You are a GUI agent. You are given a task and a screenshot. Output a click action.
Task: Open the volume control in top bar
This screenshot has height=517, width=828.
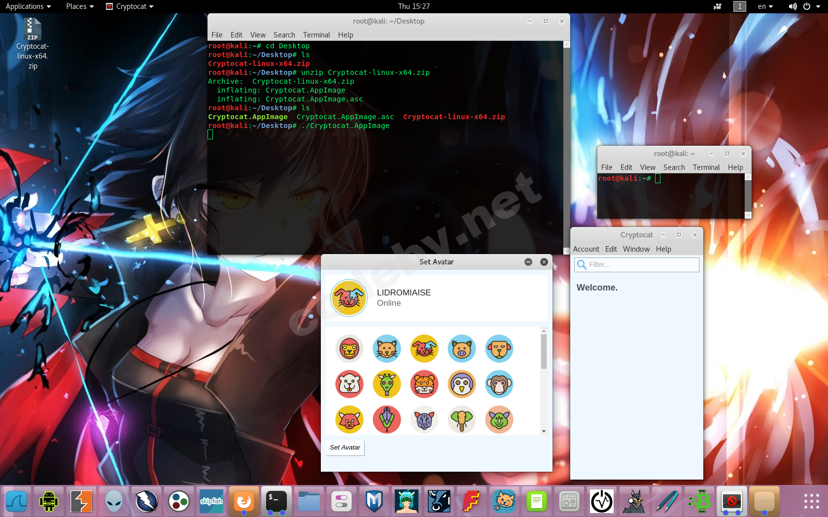click(x=793, y=6)
